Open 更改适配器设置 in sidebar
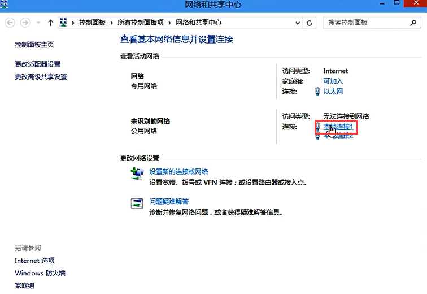 38,64
